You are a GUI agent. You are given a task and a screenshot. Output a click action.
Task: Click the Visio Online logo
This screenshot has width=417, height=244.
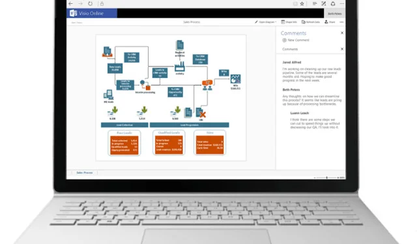pyautogui.click(x=91, y=13)
